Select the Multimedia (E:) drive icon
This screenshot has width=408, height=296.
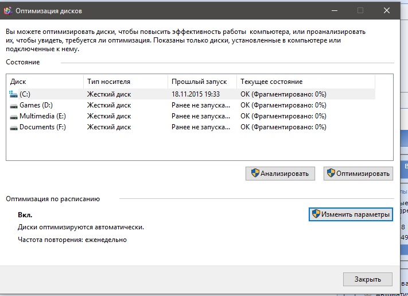[x=14, y=116]
